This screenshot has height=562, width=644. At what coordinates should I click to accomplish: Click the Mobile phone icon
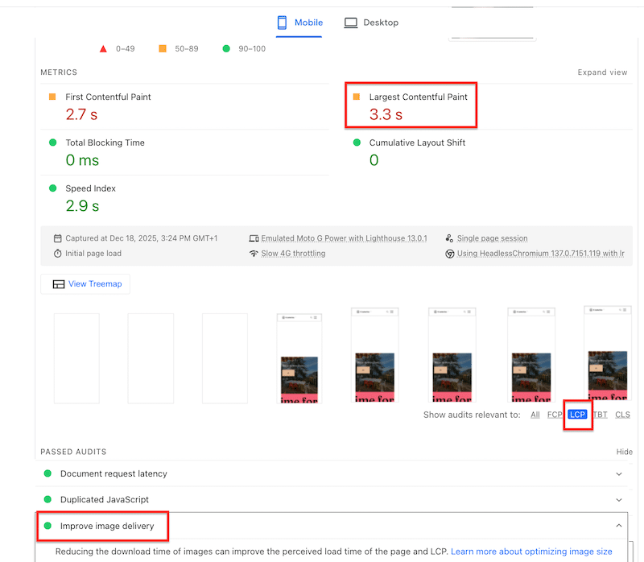[282, 23]
